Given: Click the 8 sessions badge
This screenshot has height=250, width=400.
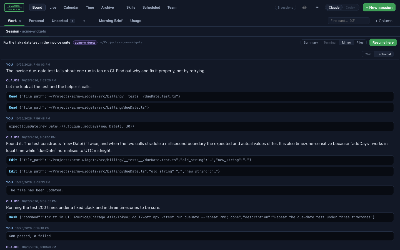Looking at the screenshot, I should click(286, 7).
